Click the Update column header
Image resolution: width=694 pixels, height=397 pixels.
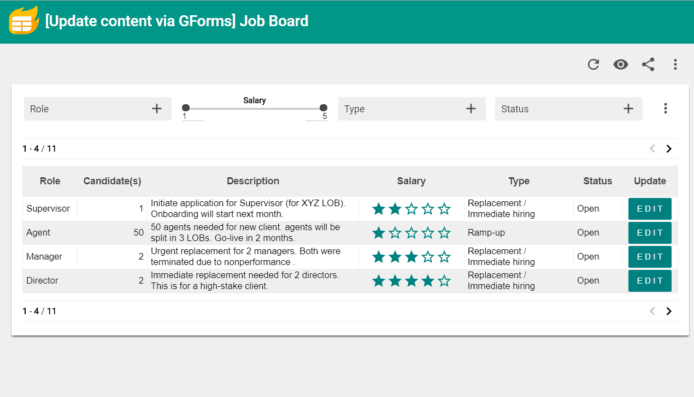coord(650,181)
